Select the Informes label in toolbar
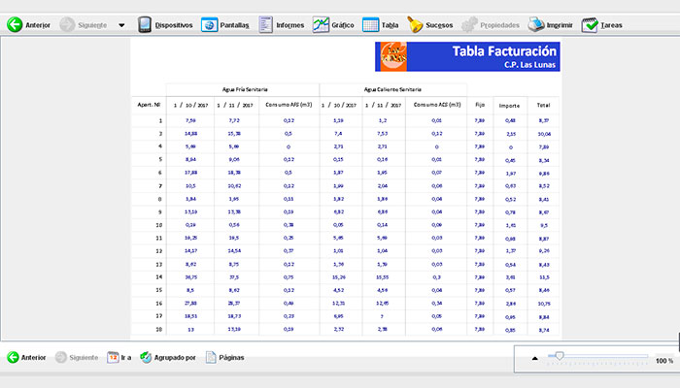The image size is (680, 388). [x=290, y=25]
